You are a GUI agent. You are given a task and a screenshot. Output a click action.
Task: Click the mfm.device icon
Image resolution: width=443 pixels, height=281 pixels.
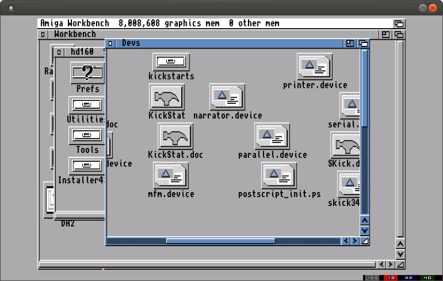point(171,176)
